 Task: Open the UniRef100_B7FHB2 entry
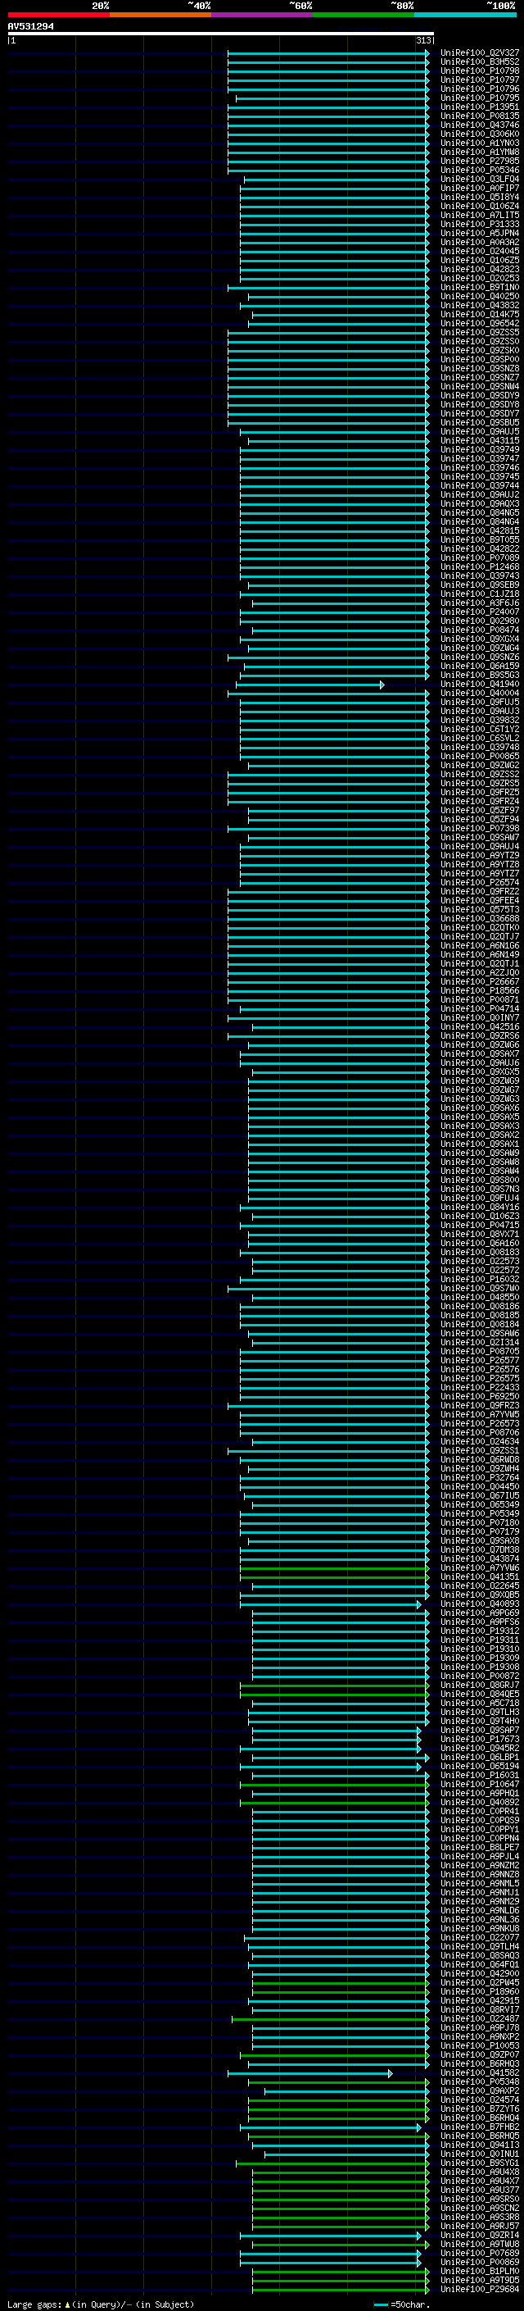pos(480,2127)
